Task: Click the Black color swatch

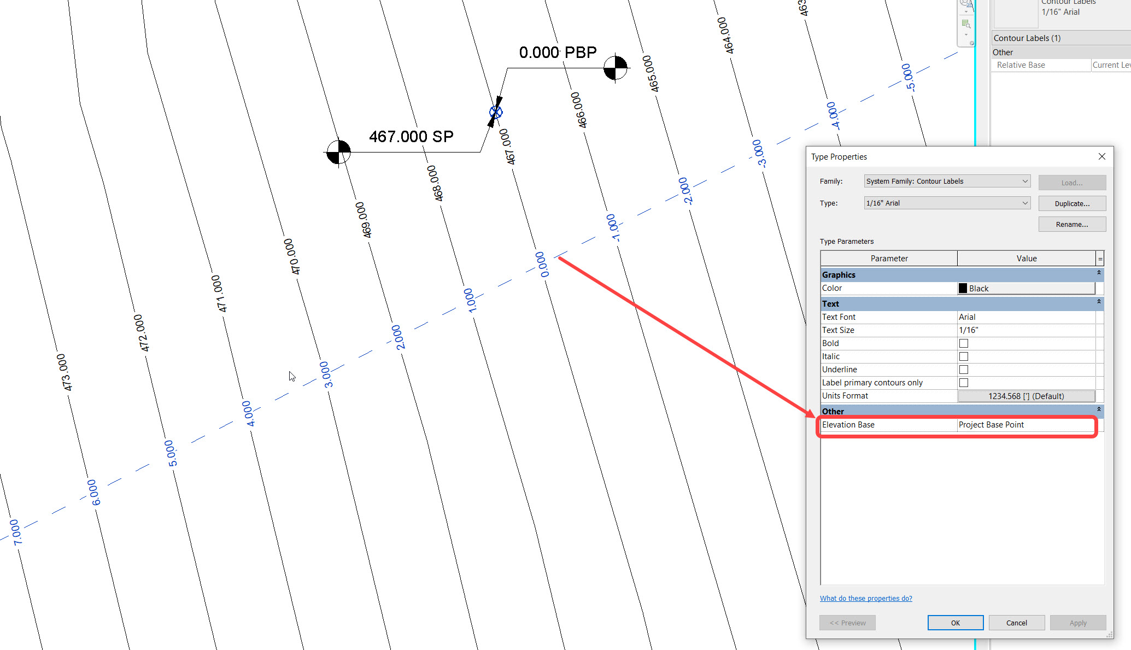Action: point(963,288)
